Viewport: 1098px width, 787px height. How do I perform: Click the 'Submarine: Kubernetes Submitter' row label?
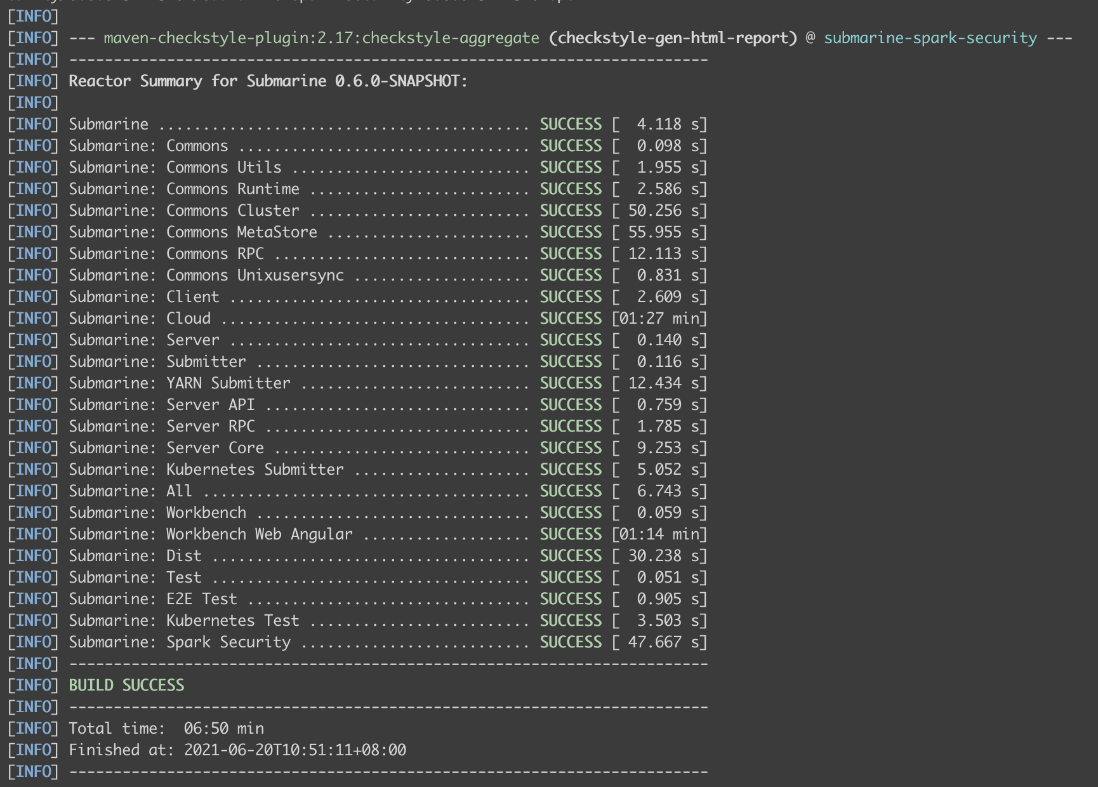tap(206, 470)
